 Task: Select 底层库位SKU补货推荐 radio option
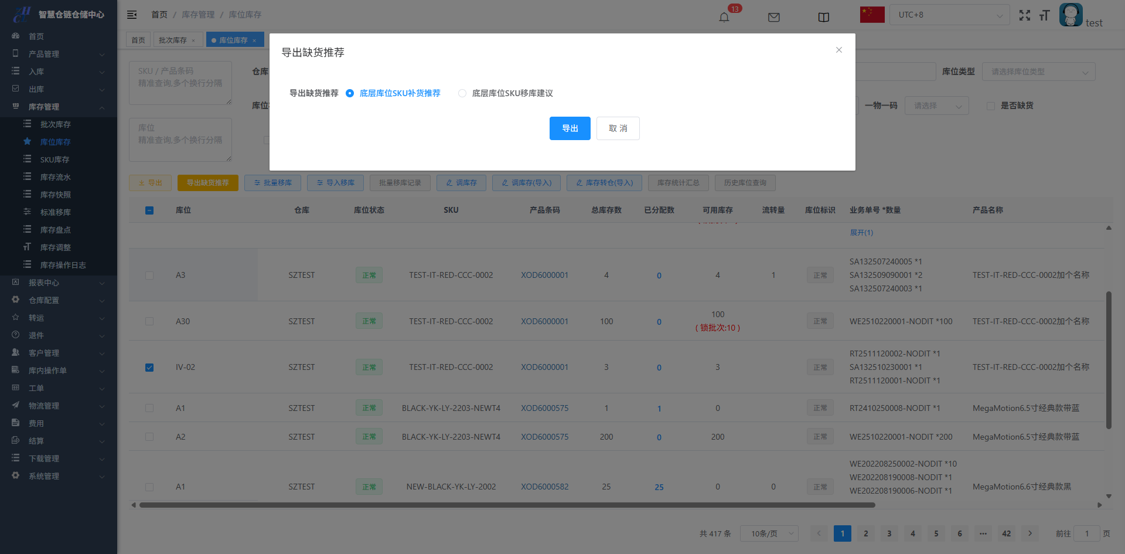point(350,93)
